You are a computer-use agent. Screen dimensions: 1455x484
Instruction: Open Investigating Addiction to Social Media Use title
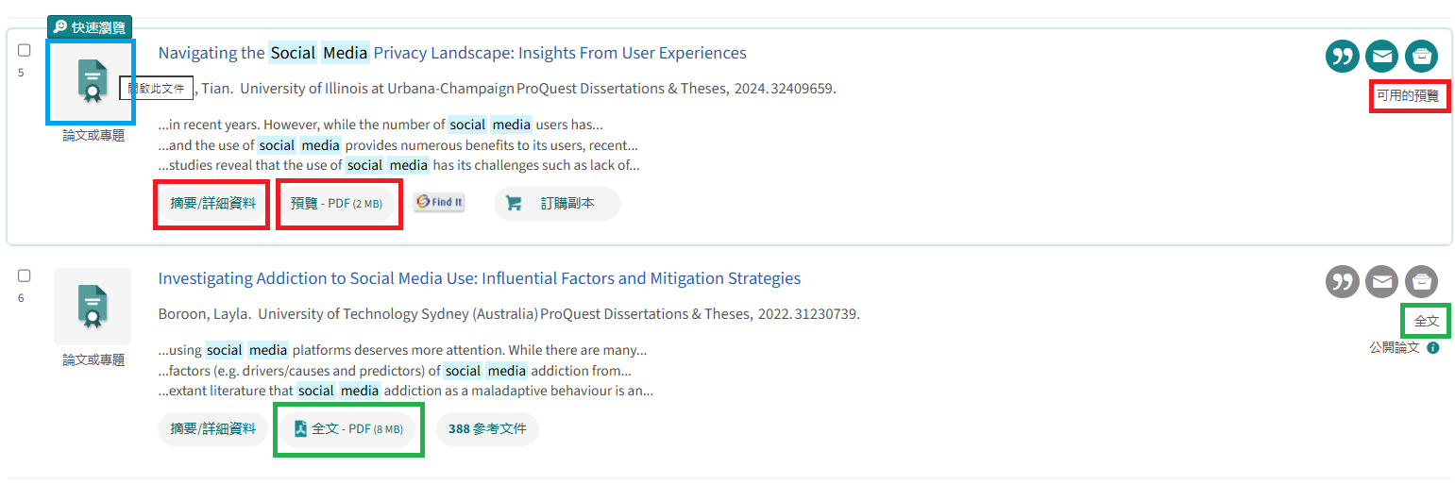479,278
